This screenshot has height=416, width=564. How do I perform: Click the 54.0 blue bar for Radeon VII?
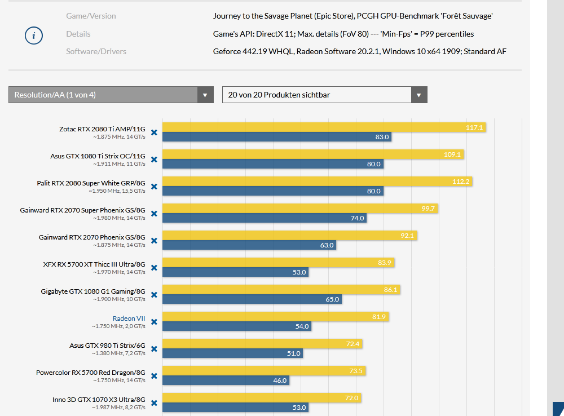coord(237,326)
